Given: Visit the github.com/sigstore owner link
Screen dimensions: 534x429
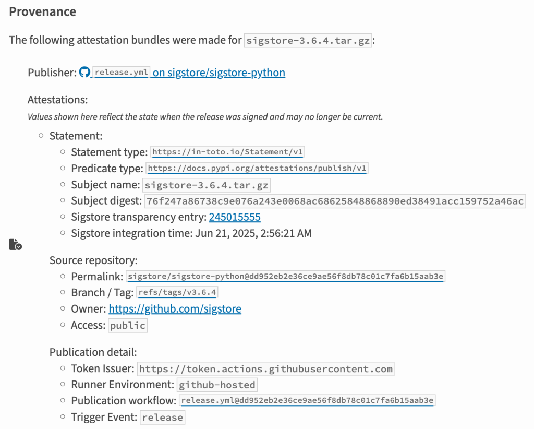Looking at the screenshot, I should [175, 309].
